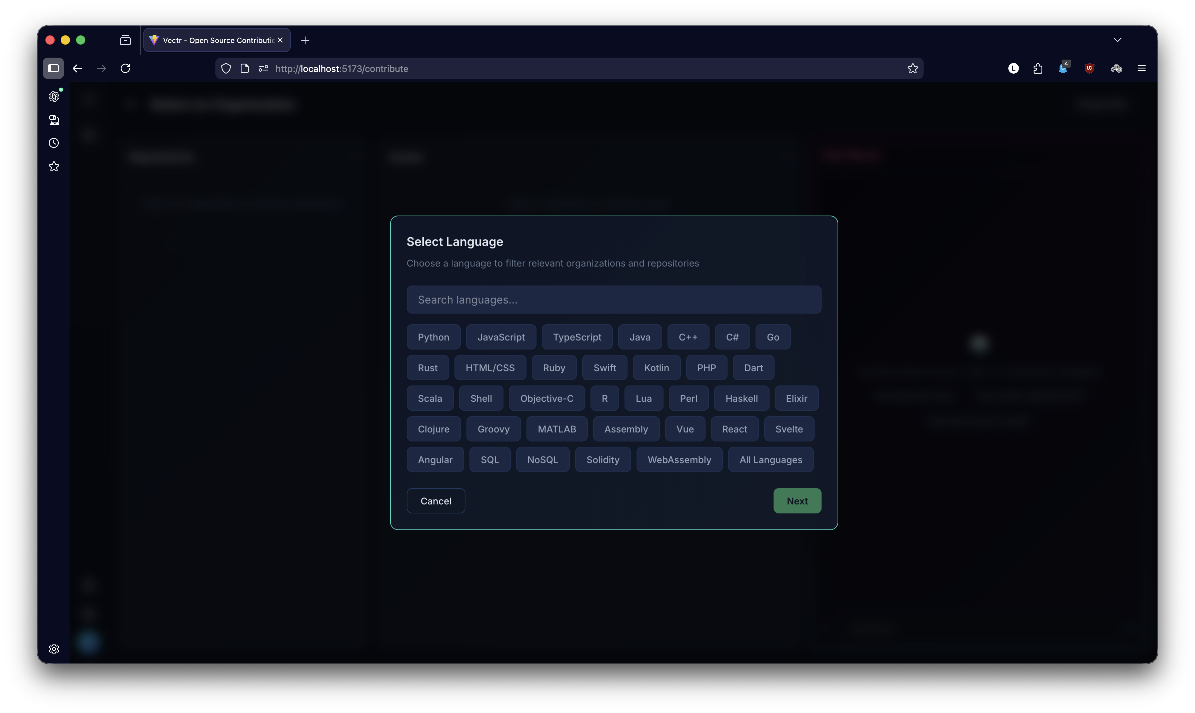Expand the list all tabs chevron
The width and height of the screenshot is (1195, 713).
(1117, 40)
